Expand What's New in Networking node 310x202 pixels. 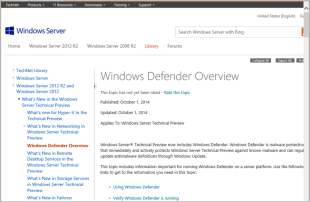[24, 126]
